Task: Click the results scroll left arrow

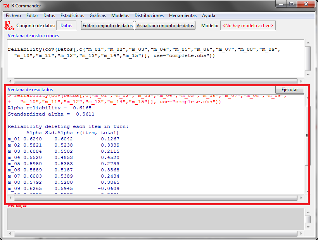Action: point(10,198)
